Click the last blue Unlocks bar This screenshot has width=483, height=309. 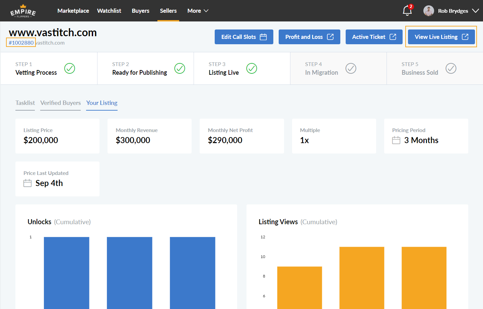[x=193, y=273]
